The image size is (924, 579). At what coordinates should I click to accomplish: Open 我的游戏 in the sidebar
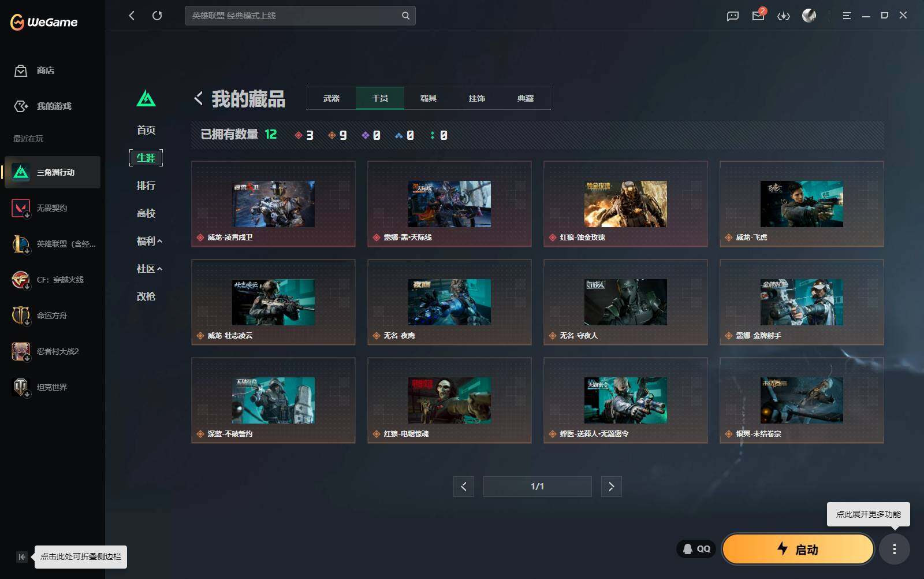click(x=42, y=106)
